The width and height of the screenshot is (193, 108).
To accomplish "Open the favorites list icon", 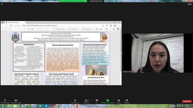I will (107, 25).
